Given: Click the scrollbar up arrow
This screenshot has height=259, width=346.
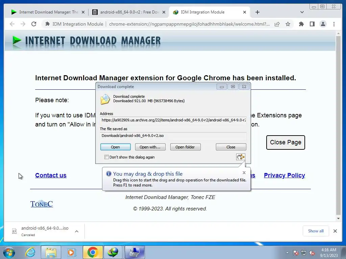Looking at the screenshot, I should [x=338, y=33].
